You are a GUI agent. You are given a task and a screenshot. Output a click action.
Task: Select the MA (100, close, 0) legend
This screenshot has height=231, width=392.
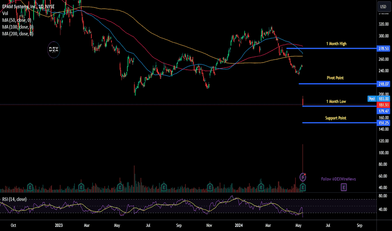click(18, 27)
